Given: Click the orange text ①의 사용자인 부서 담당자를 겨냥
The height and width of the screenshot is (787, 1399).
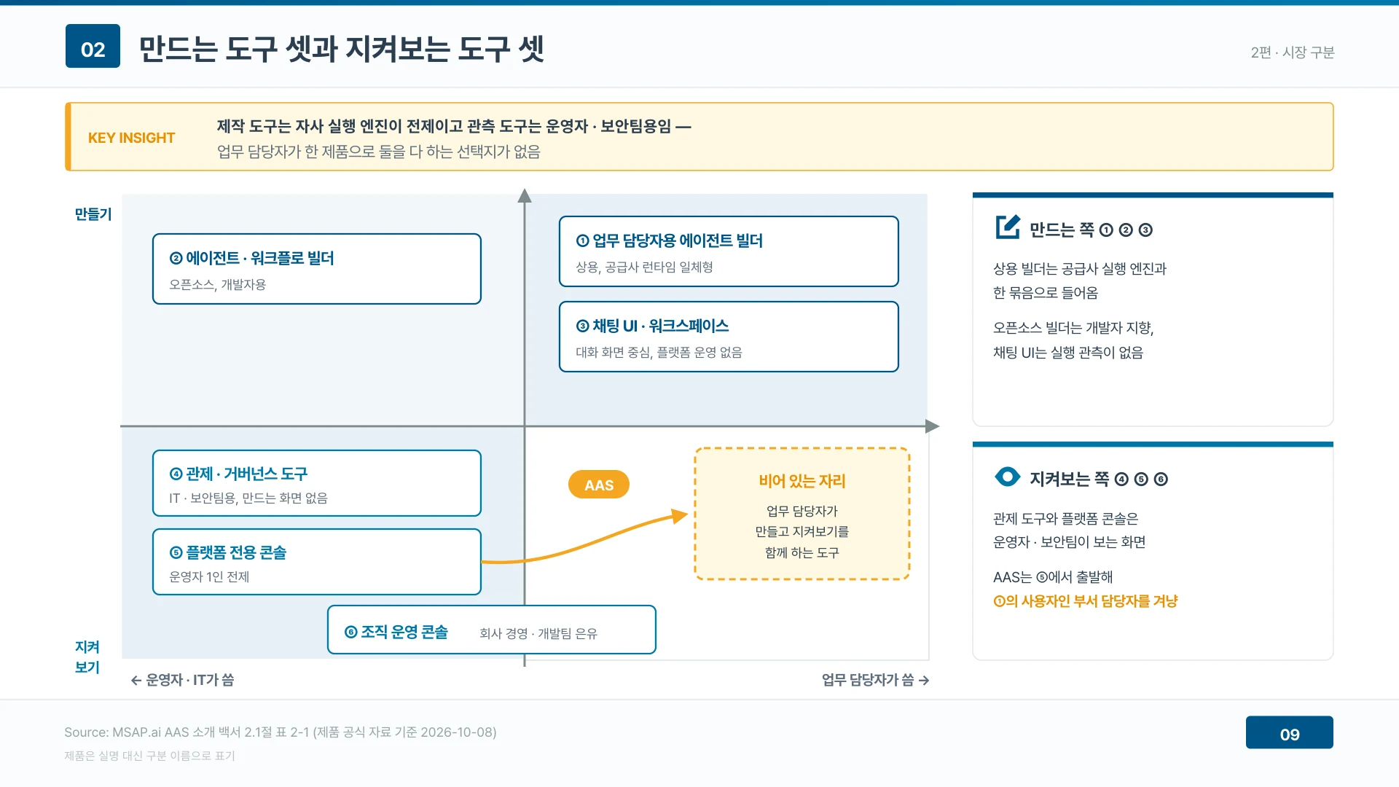Looking at the screenshot, I should click(1086, 601).
